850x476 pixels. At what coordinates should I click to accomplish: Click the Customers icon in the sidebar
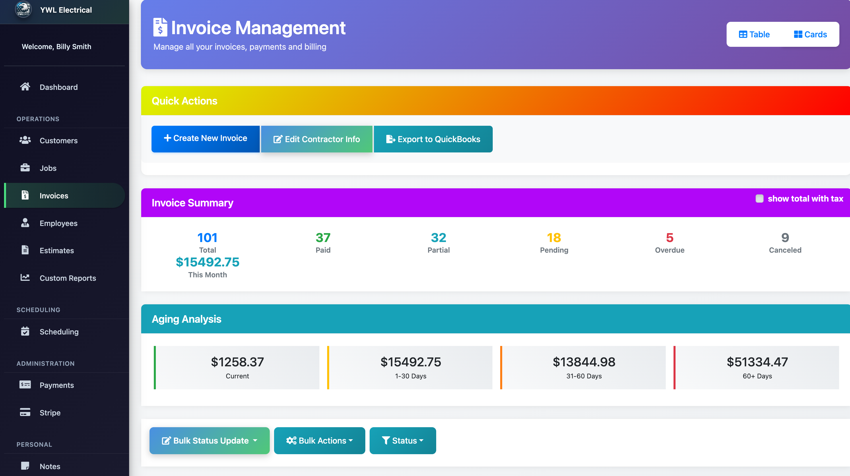pyautogui.click(x=26, y=140)
